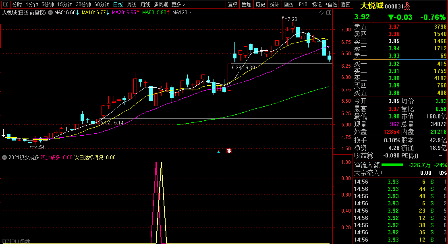
Task: Select the 周线 weekly chart tab
Action: click(x=132, y=4)
